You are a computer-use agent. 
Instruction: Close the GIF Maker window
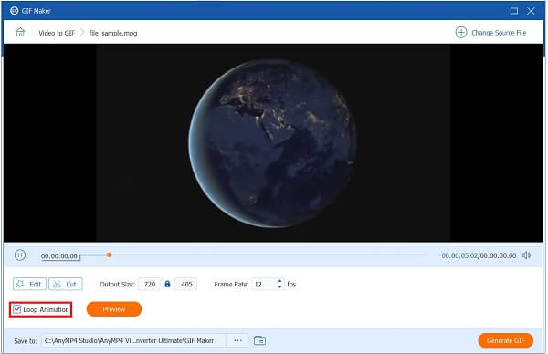coord(531,11)
